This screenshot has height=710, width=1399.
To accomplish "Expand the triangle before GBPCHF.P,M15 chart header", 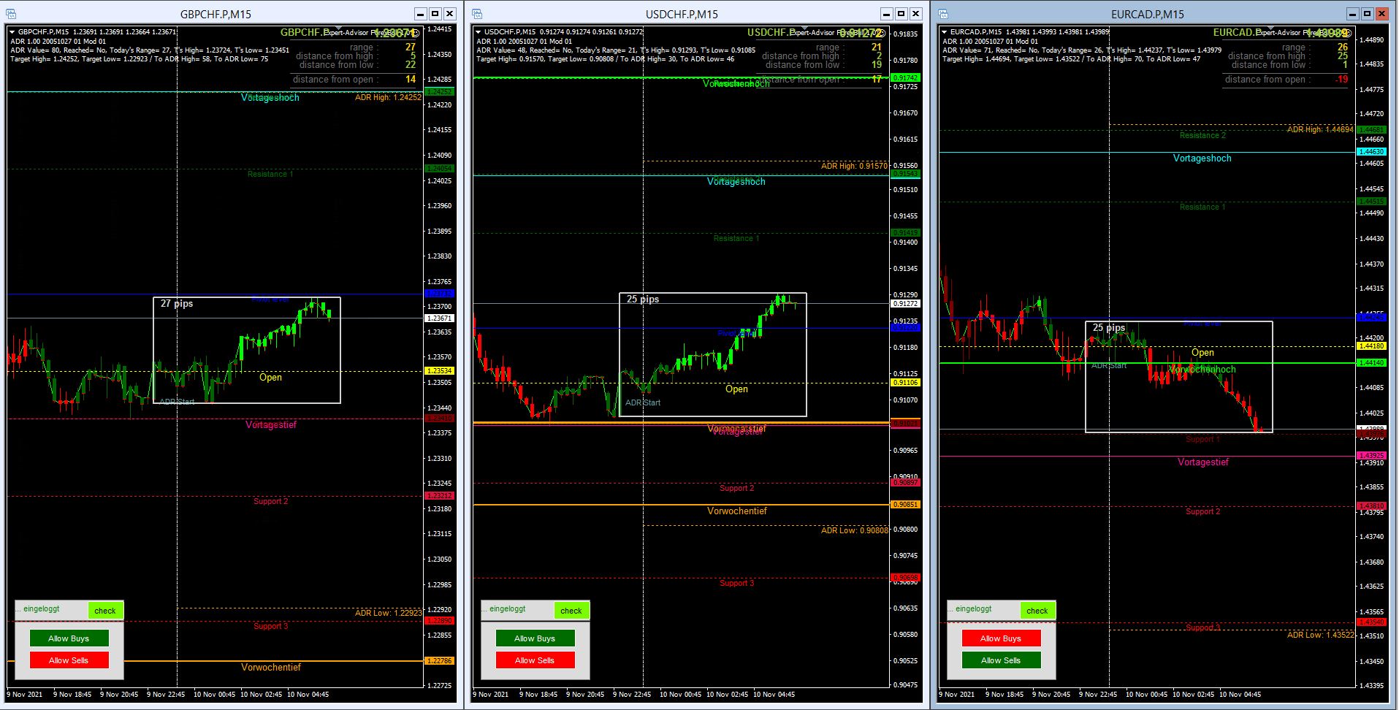I will click(12, 32).
